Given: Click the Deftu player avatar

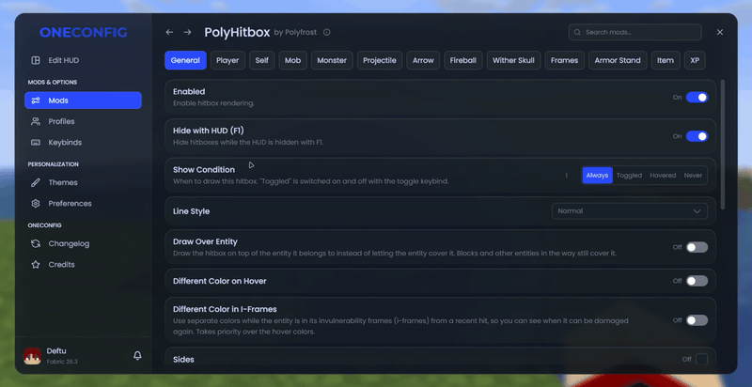Looking at the screenshot, I should (x=33, y=356).
